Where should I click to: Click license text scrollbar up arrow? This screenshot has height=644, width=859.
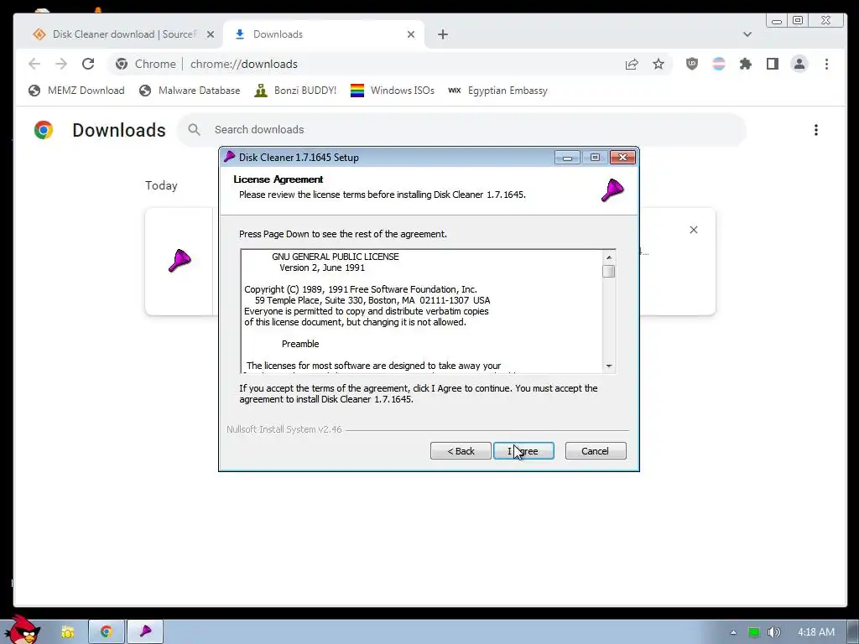(609, 257)
